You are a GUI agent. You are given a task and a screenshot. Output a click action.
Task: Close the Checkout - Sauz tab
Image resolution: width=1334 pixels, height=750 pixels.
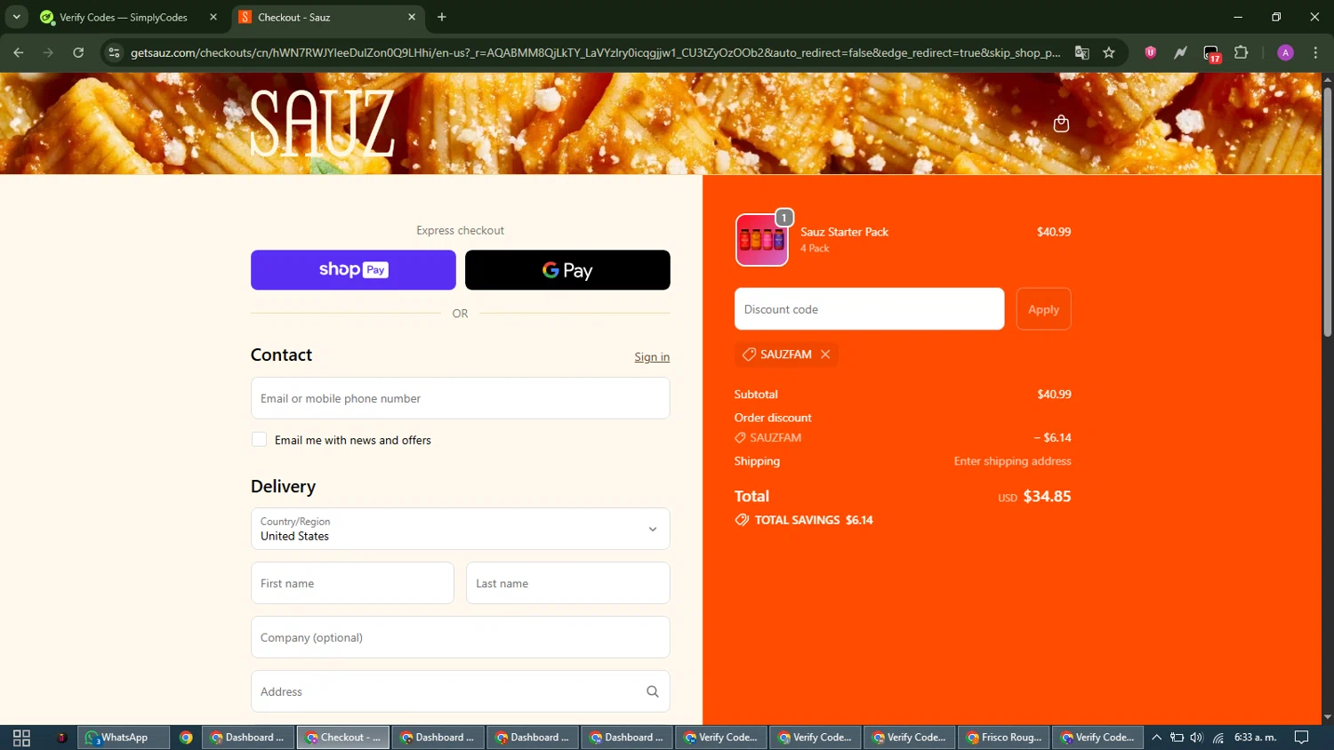pos(412,17)
